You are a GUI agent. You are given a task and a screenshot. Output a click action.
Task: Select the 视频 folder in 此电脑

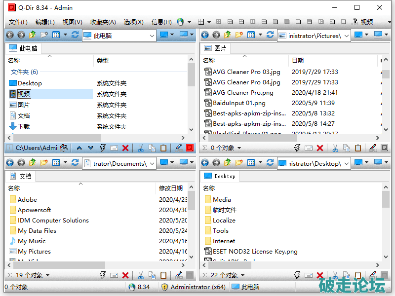[24, 94]
